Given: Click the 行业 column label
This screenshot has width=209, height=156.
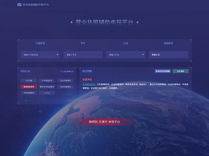Looking at the screenshot, I should tap(126, 43).
